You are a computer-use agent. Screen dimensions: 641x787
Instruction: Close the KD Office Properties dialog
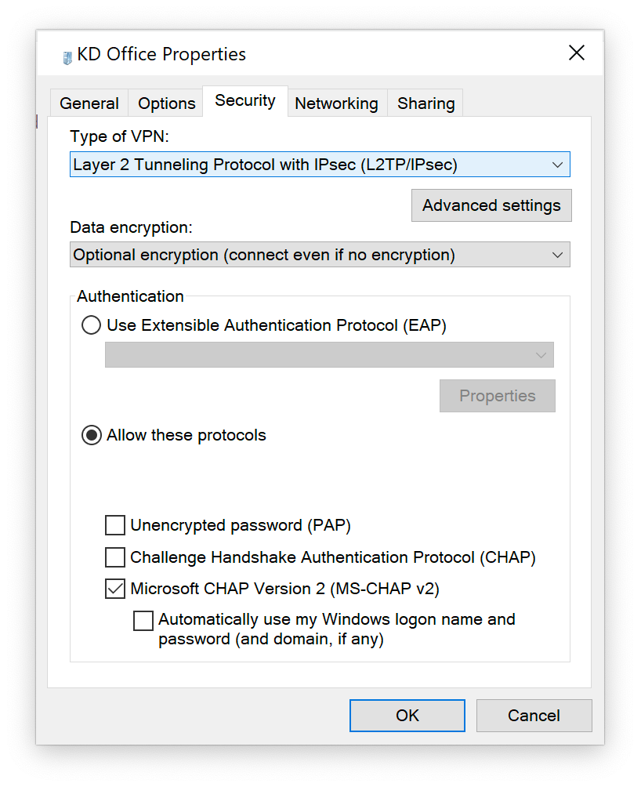[x=577, y=53]
